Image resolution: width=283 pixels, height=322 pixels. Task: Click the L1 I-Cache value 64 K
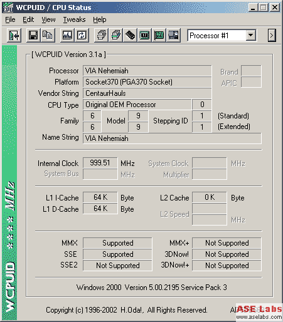point(100,197)
